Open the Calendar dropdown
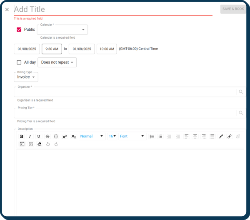 click(62, 30)
